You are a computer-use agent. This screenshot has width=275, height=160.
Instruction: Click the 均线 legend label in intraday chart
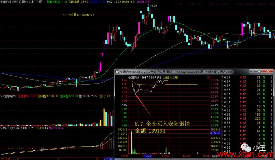tap(166, 77)
